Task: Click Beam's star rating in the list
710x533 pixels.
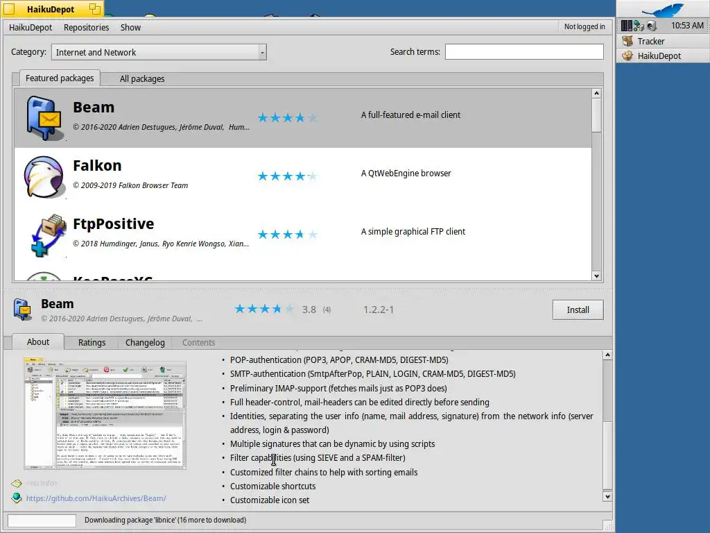Action: click(x=287, y=118)
